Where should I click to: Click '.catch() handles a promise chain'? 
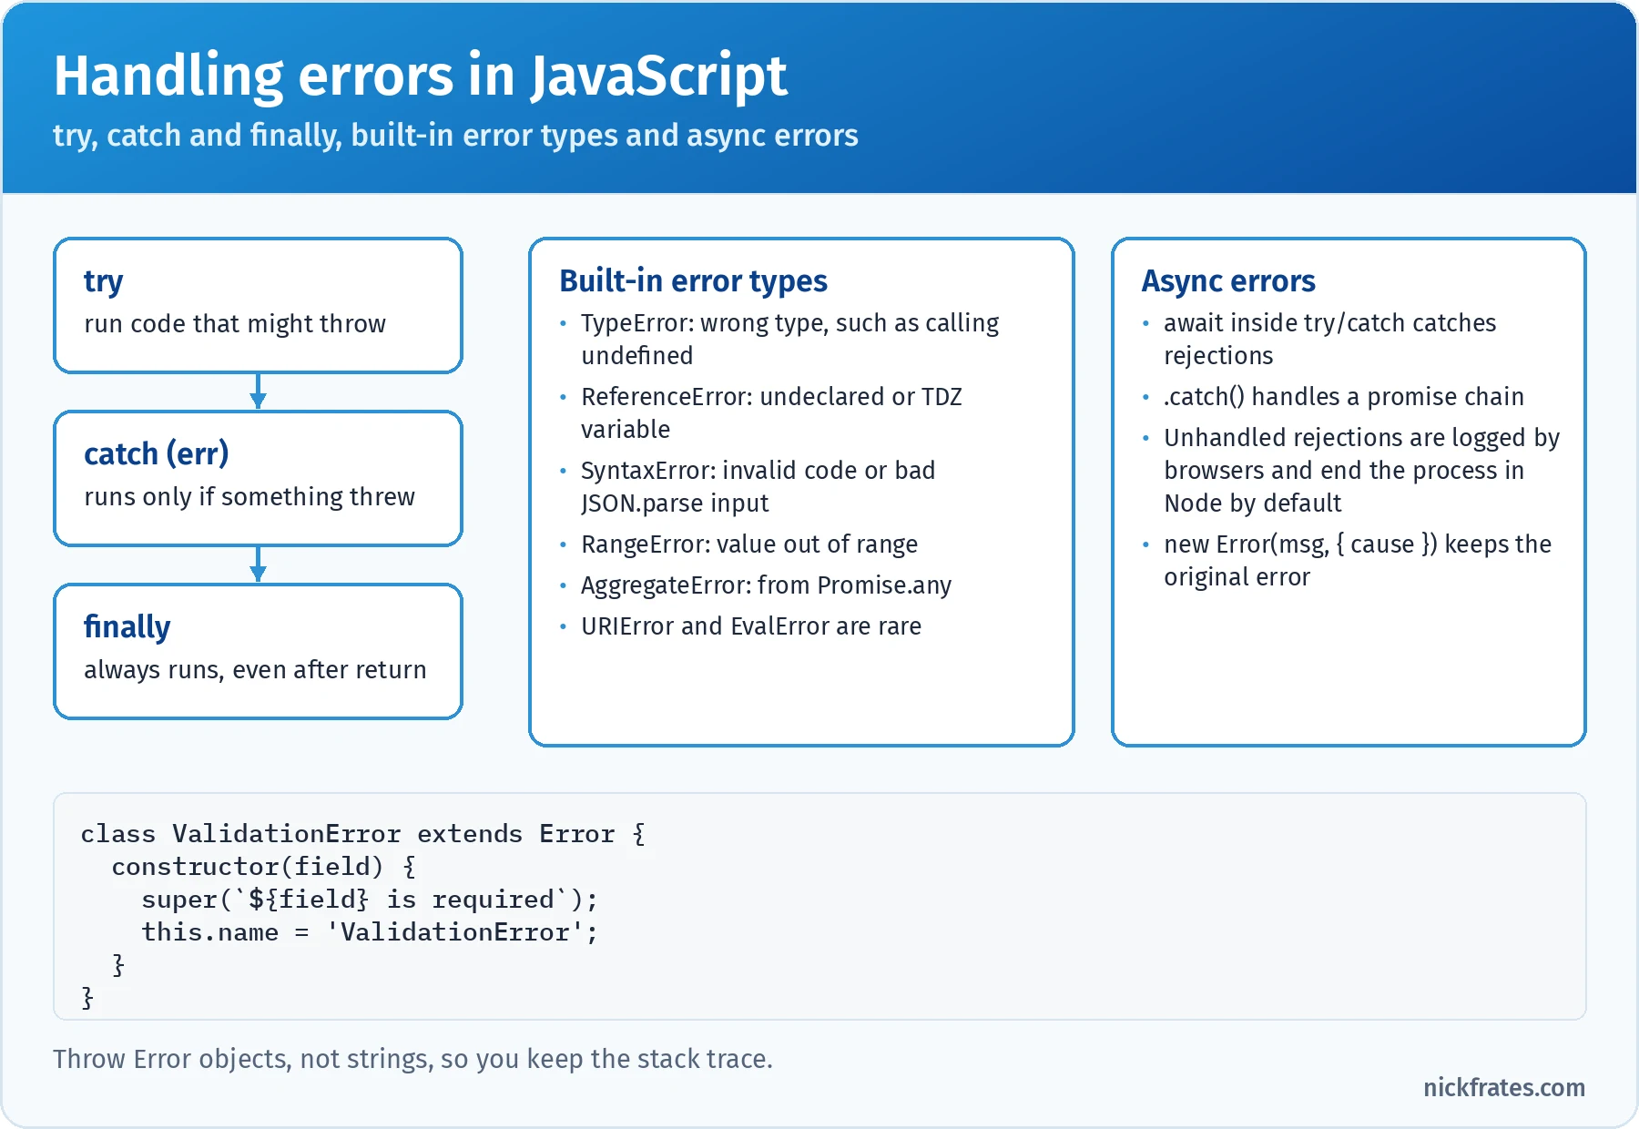point(1343,397)
